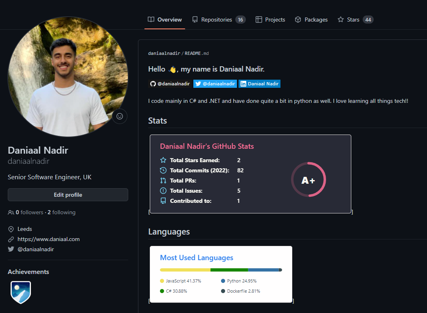Screen dimensions: 427x313
Task: Click the chain link icon beside daniaal.com
Action: 11,239
